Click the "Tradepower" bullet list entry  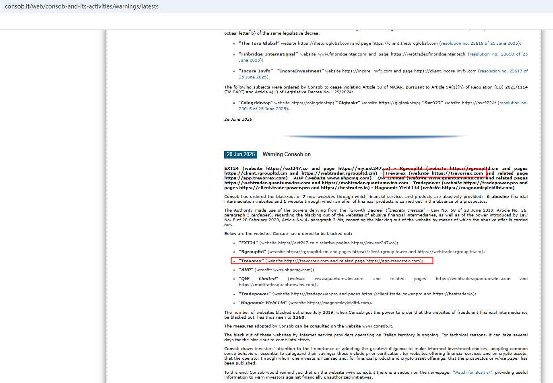coord(357,294)
